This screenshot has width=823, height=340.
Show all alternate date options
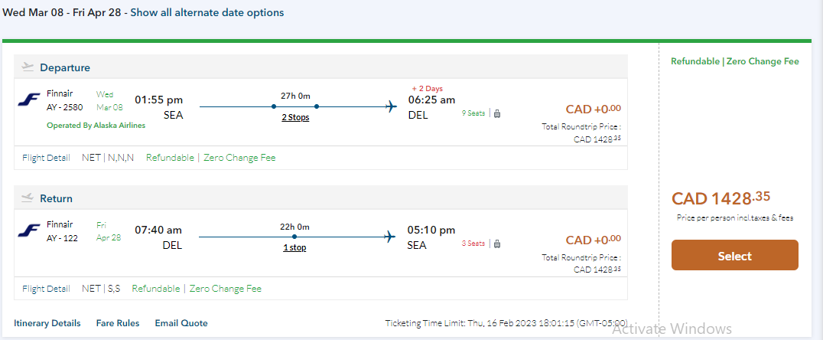coord(207,12)
